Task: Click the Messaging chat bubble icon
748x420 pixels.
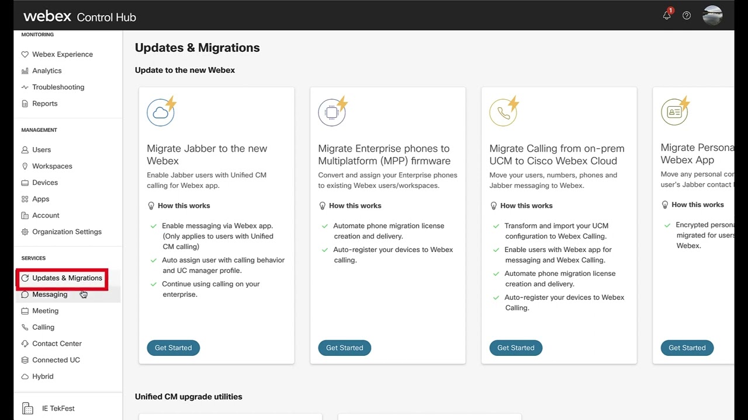Action: (25, 295)
